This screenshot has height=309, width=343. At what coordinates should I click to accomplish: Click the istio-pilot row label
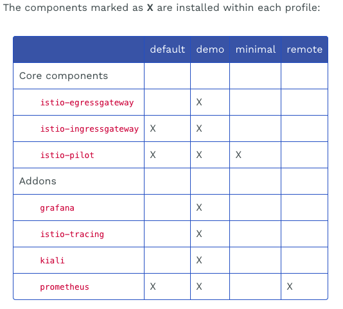click(67, 155)
